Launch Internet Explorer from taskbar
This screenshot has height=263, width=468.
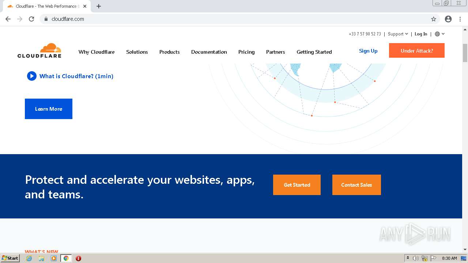click(29, 258)
